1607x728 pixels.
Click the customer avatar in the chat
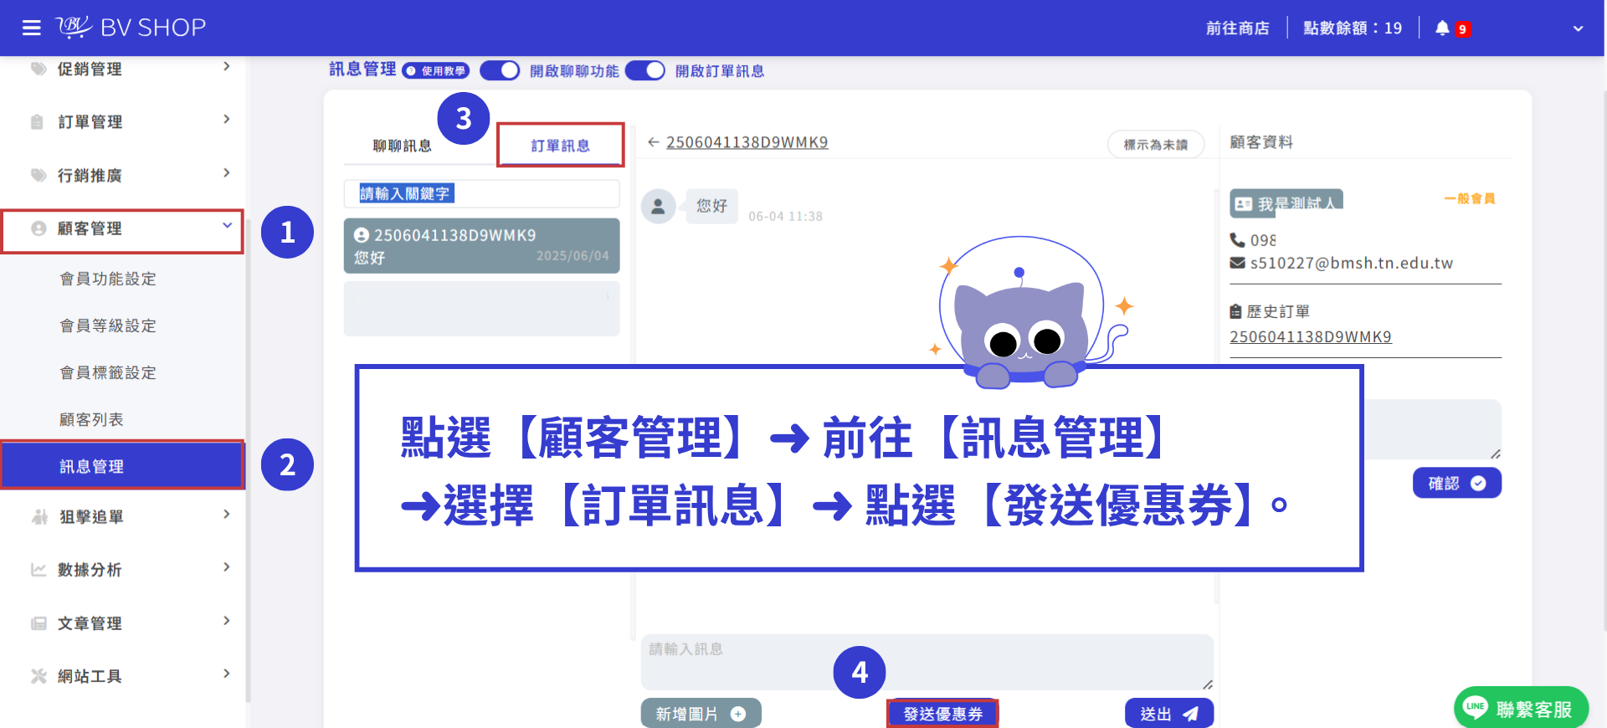point(658,206)
